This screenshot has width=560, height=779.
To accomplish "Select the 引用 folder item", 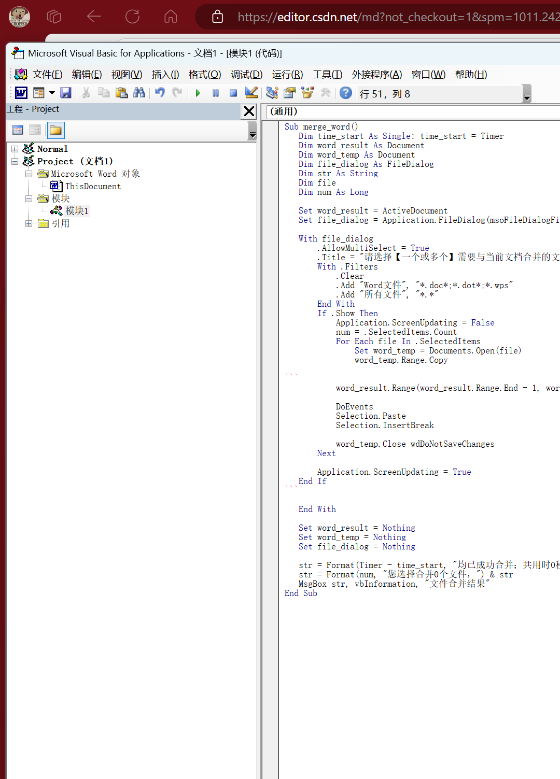I will 61,223.
